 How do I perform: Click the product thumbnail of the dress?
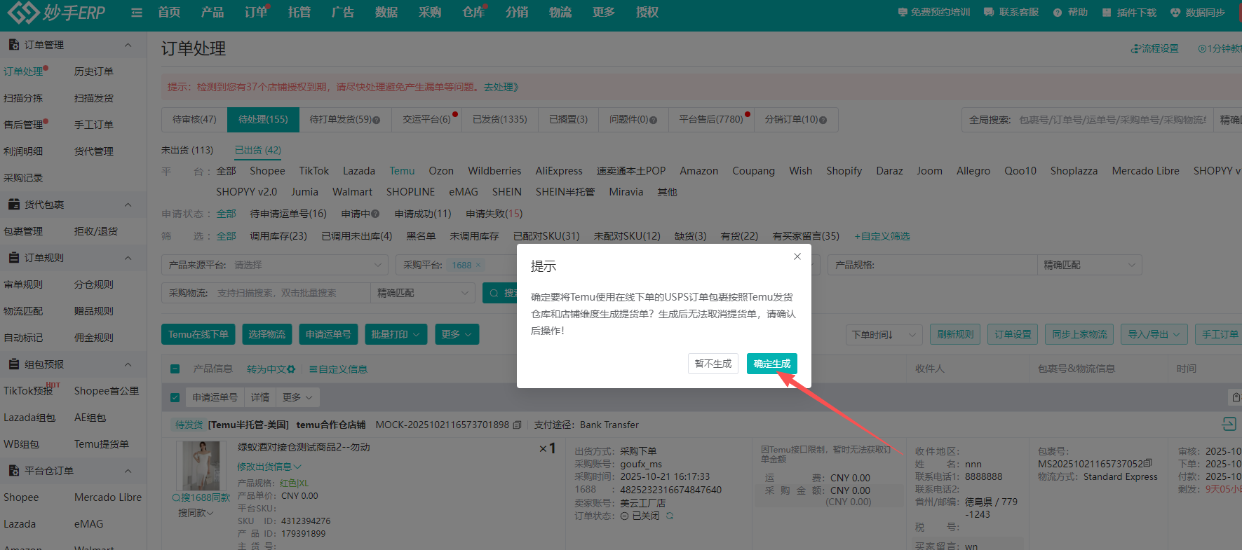201,465
